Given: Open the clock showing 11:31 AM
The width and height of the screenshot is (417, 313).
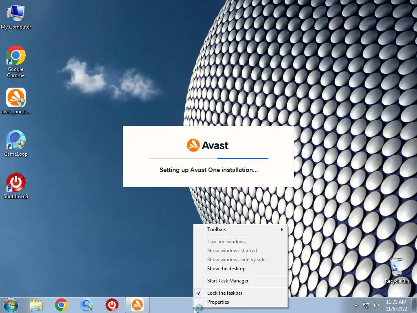Looking at the screenshot, I should (x=396, y=305).
